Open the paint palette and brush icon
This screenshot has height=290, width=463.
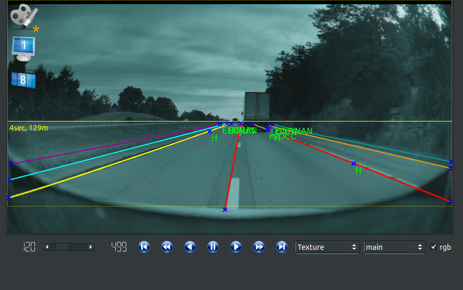pos(21,16)
